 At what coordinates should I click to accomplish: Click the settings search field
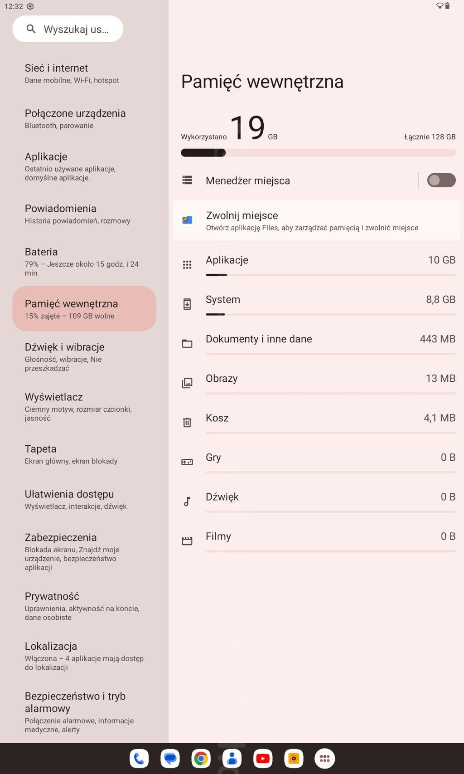coord(68,29)
